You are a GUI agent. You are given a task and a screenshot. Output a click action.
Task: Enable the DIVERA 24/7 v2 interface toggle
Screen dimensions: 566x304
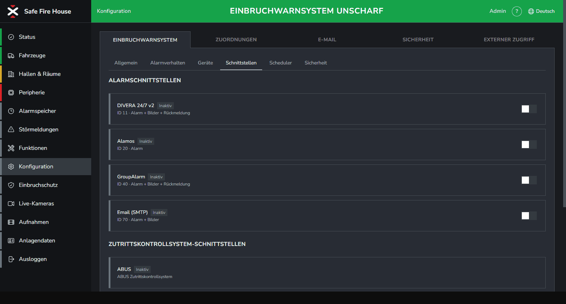pos(529,109)
